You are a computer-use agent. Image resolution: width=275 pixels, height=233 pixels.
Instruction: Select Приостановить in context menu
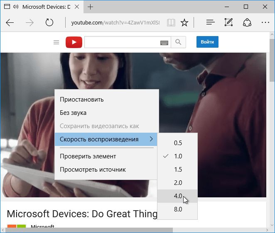82,100
